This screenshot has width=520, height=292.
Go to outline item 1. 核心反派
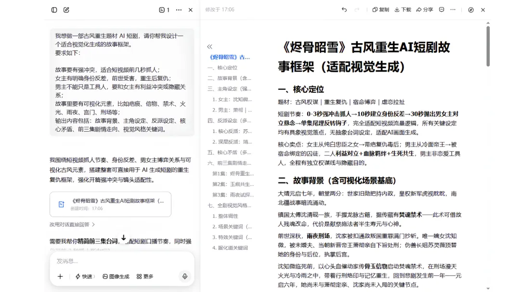(x=232, y=131)
